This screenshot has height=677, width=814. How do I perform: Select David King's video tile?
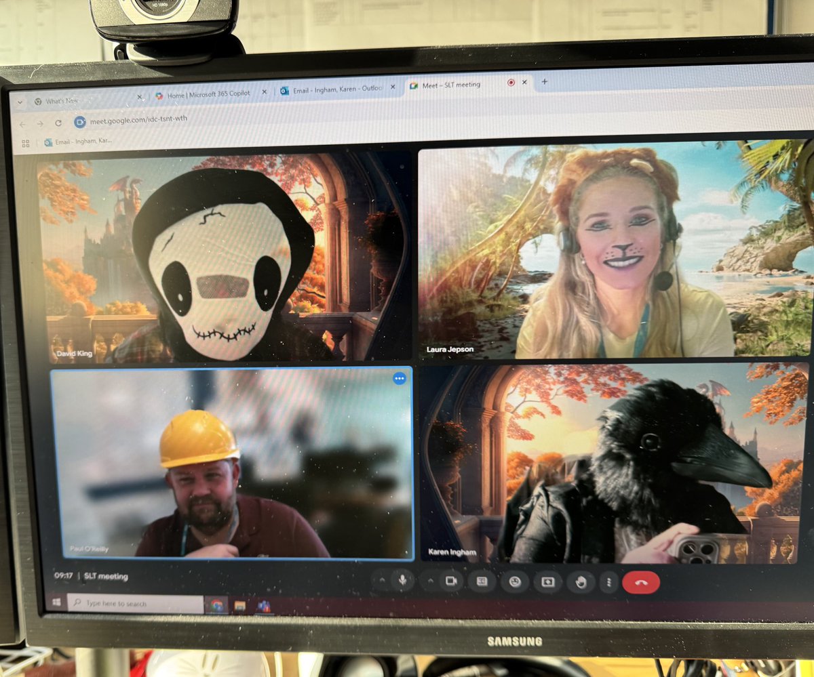click(x=225, y=258)
